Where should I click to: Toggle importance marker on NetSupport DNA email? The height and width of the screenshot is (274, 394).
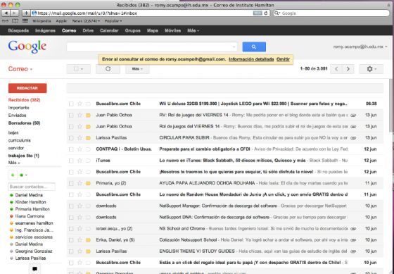coord(88,218)
